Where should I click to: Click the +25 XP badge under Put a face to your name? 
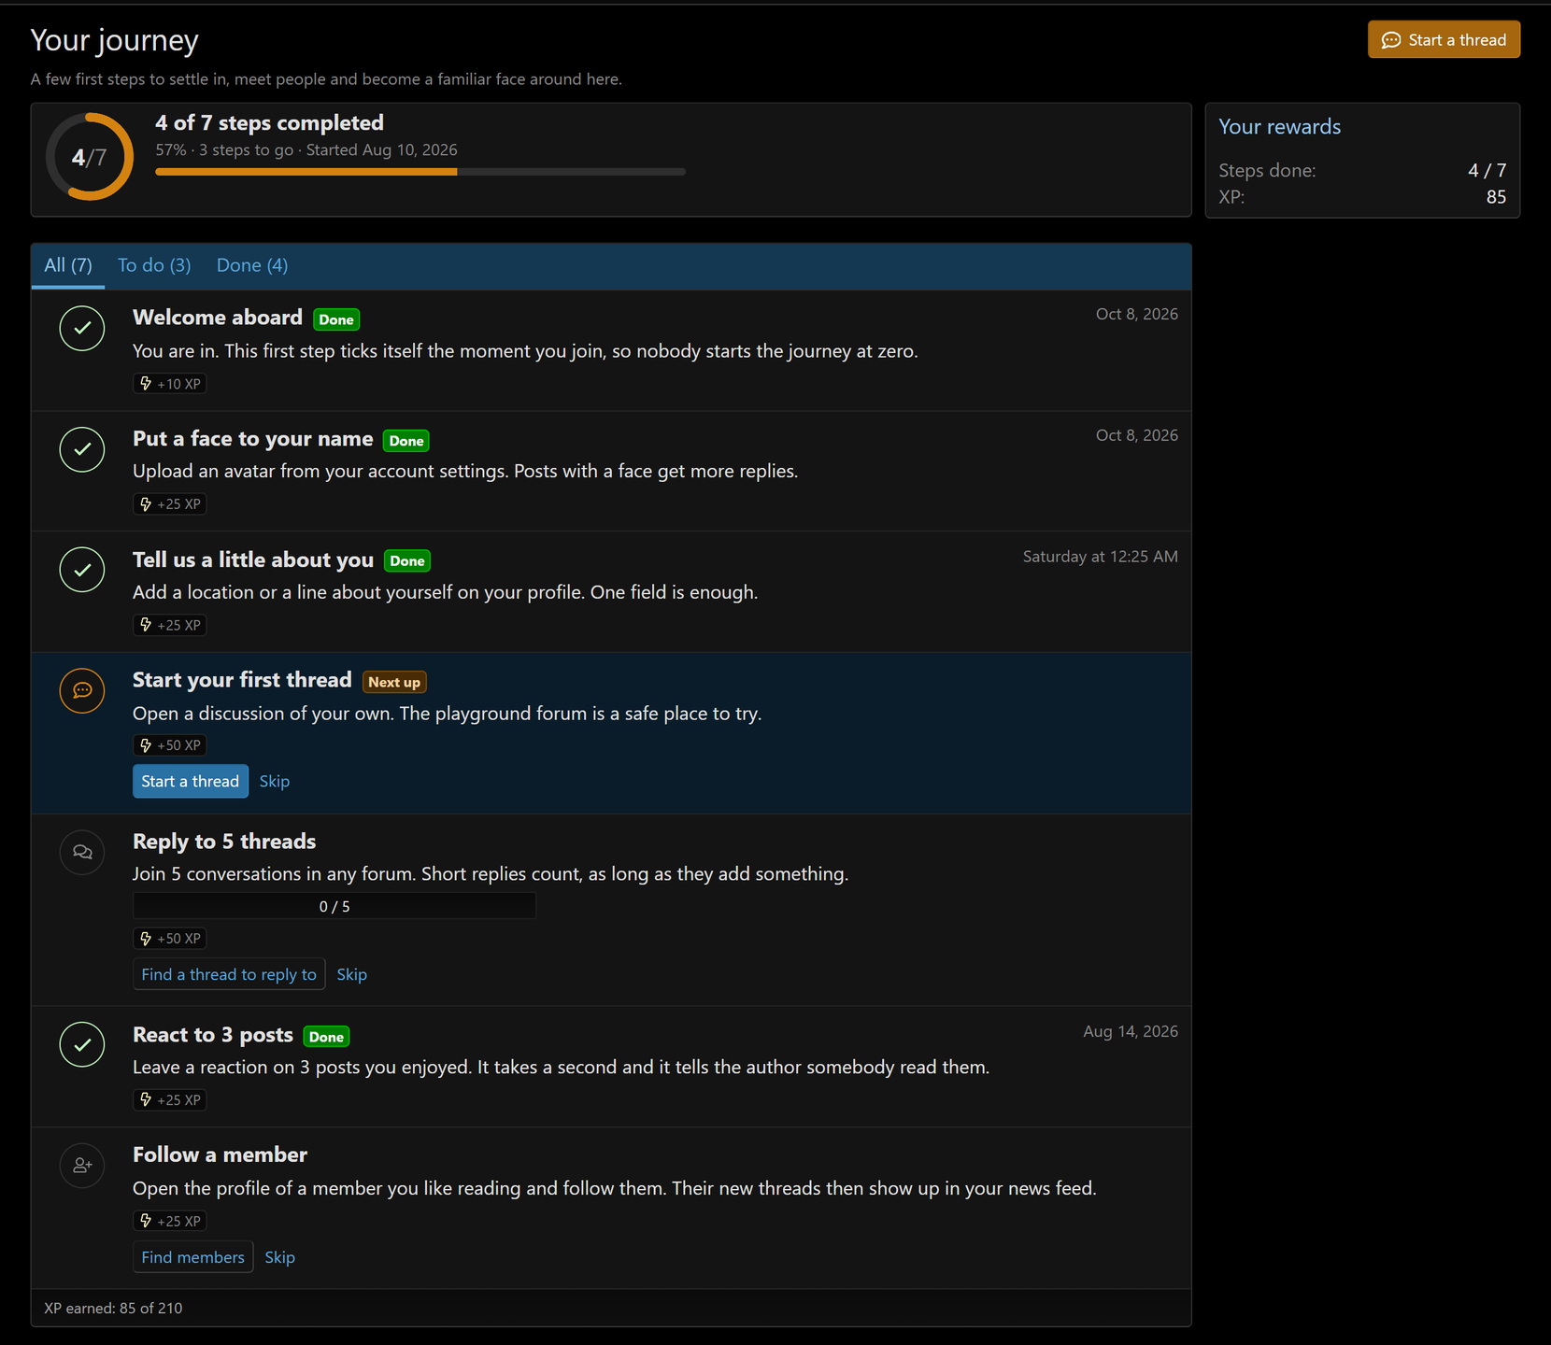pos(170,504)
